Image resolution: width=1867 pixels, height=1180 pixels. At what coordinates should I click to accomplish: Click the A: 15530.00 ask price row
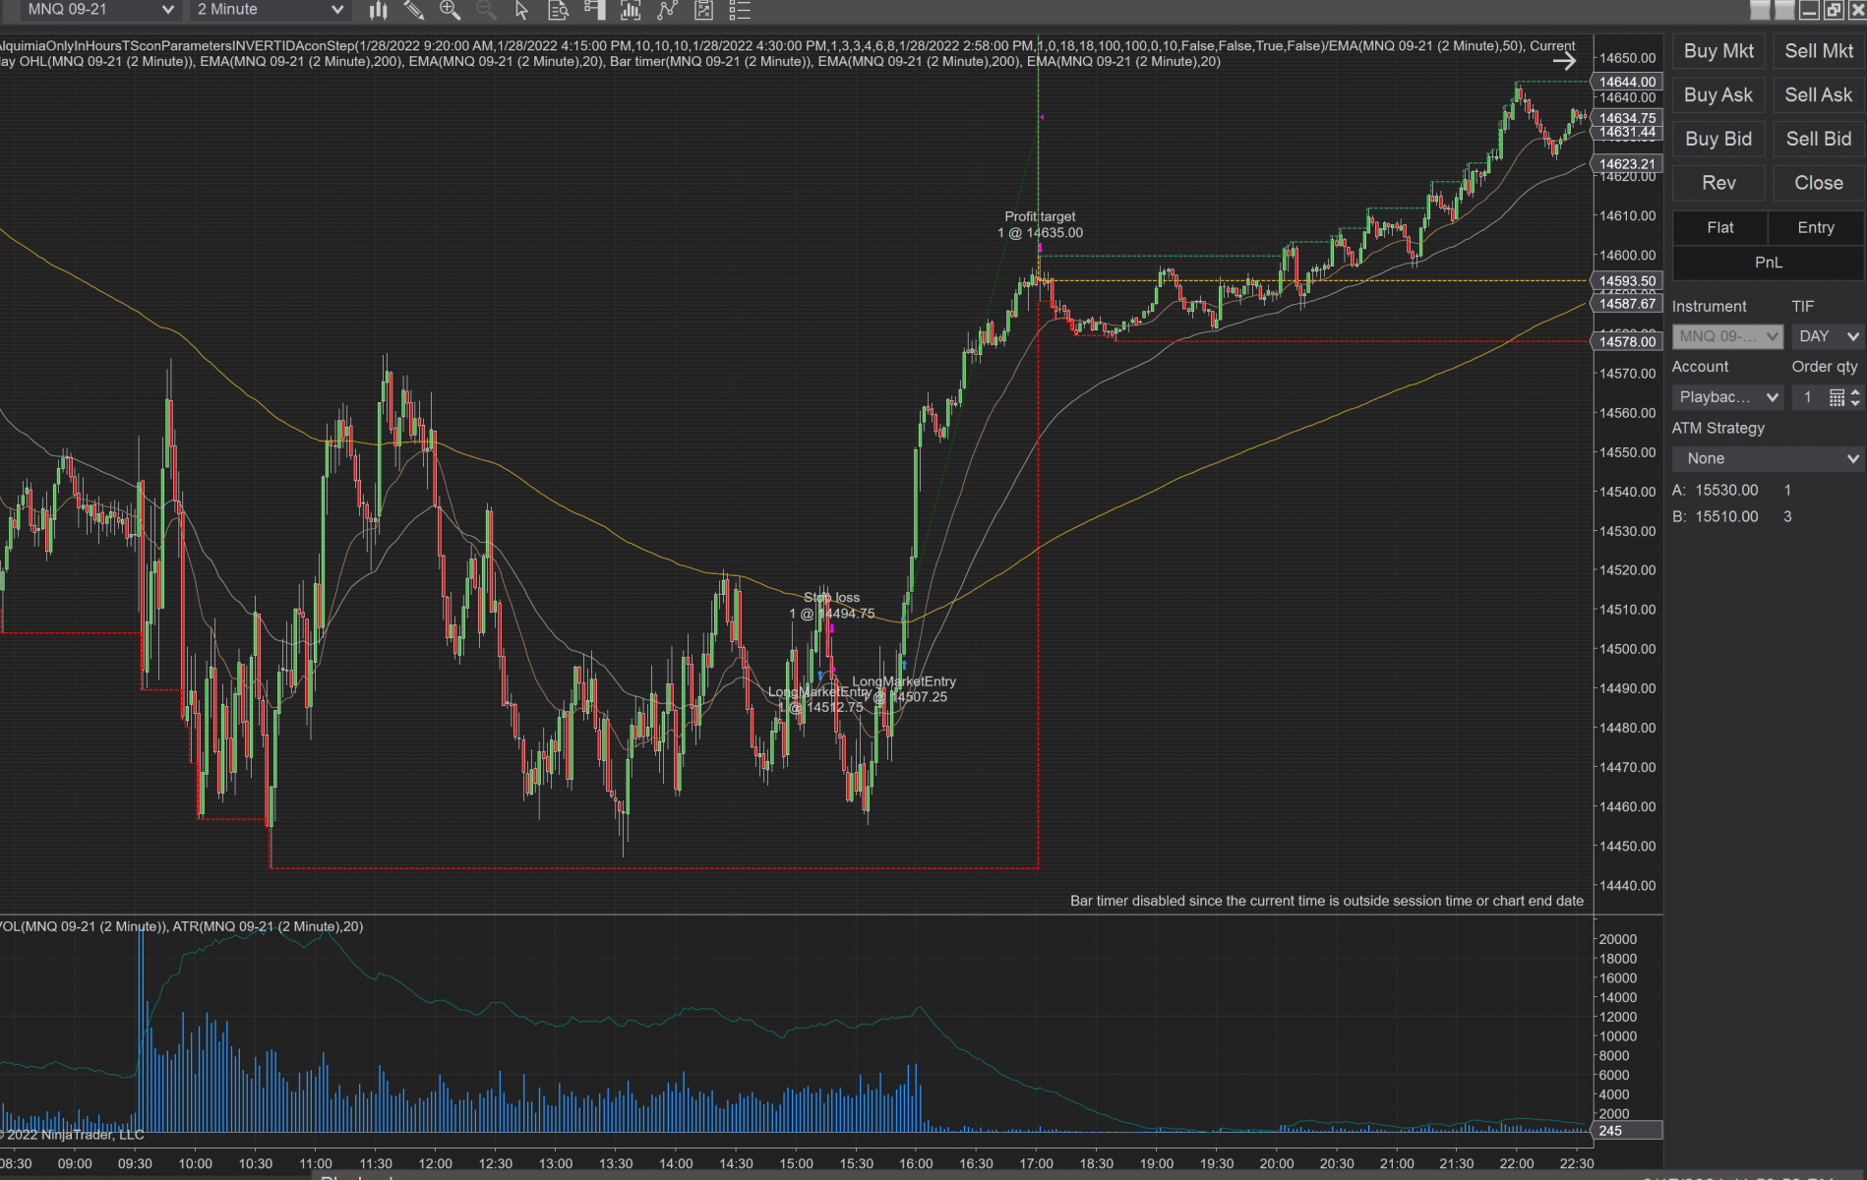1732,490
